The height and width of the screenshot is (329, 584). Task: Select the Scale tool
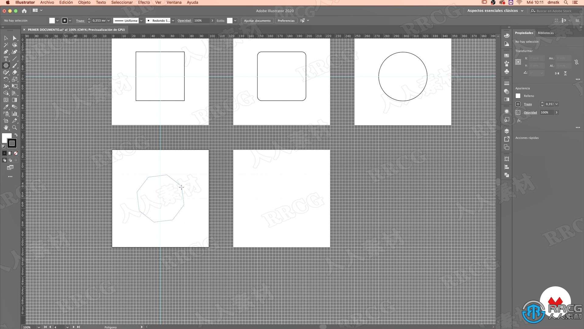click(15, 79)
